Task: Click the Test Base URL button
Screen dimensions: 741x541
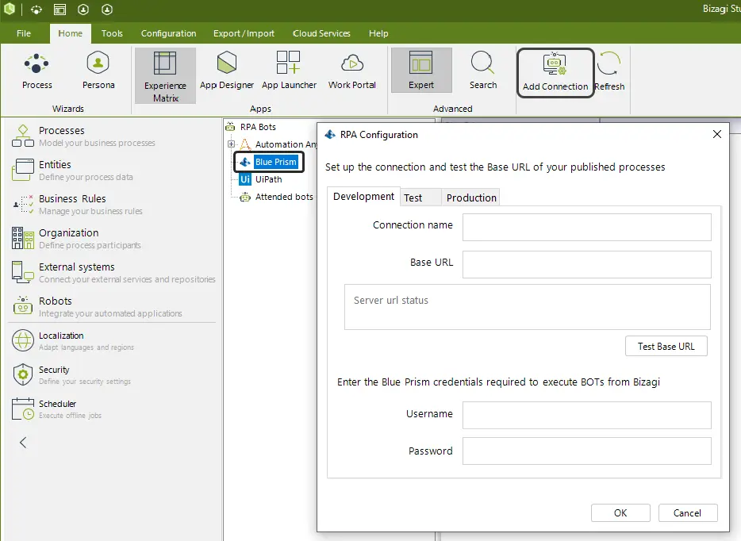Action: (x=666, y=347)
